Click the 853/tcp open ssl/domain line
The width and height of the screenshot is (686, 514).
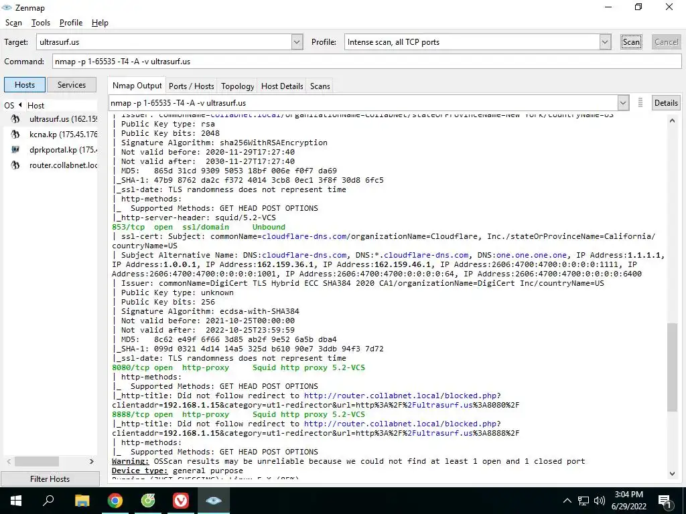[198, 227]
